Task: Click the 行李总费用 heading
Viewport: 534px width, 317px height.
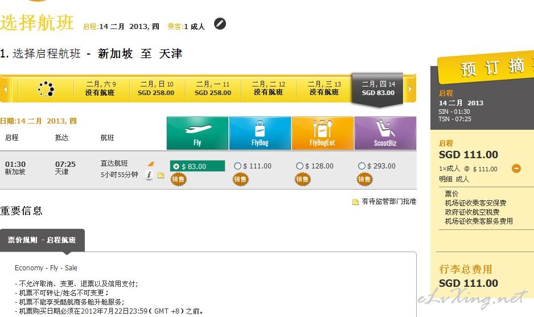Action: tap(466, 269)
